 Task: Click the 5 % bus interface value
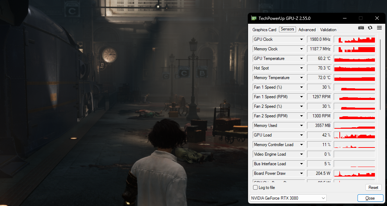pos(319,164)
